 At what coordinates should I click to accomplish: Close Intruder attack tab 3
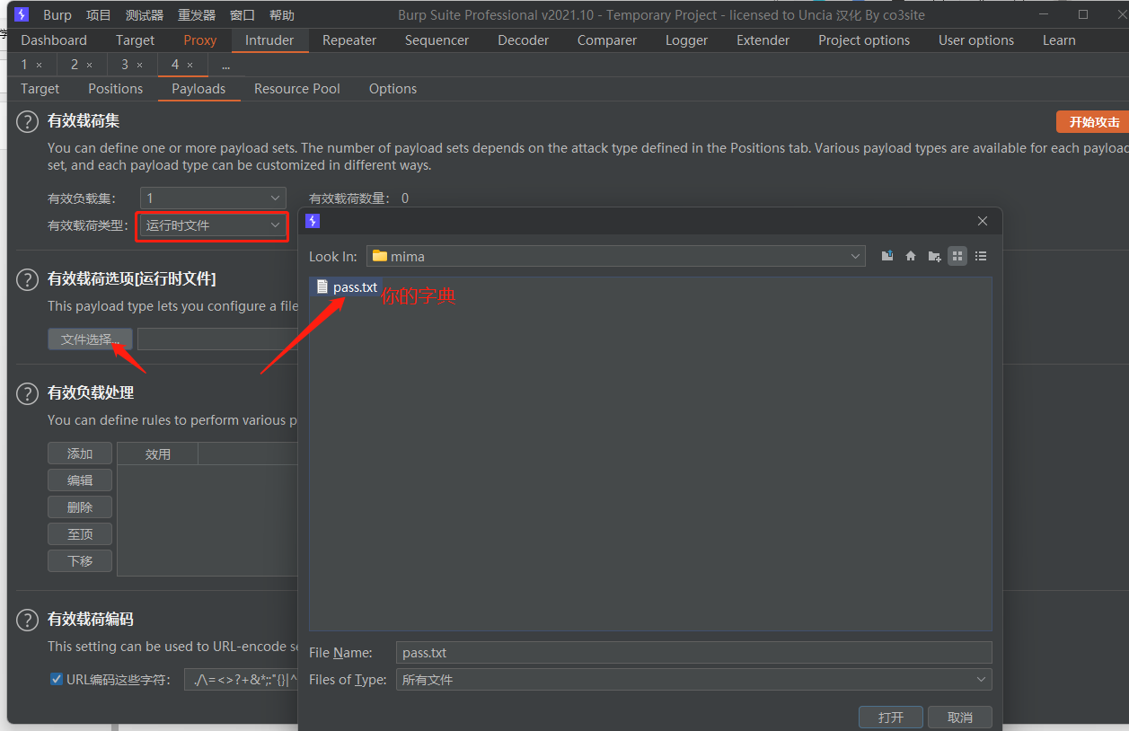pos(139,66)
